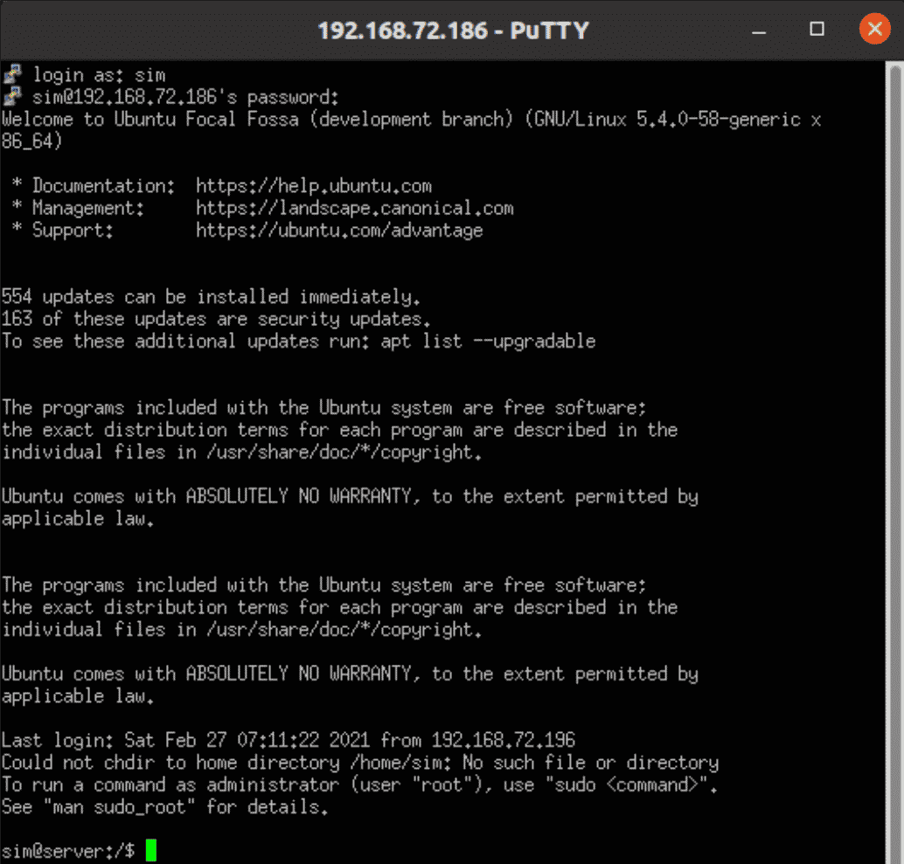Click the '163 of these updates are security updates' line

216,319
